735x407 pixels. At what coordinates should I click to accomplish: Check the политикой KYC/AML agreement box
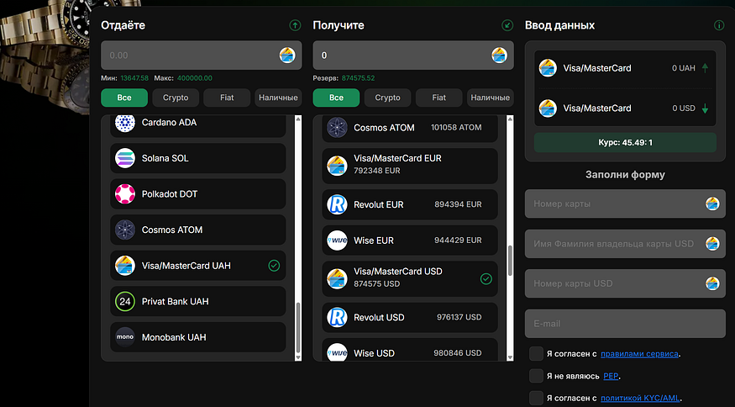536,398
